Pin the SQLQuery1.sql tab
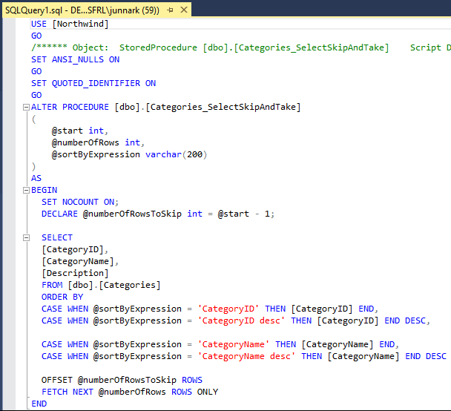The width and height of the screenshot is (451, 411). pos(171,10)
